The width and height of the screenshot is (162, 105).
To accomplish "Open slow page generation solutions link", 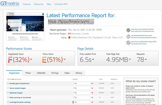I will 144,37.
